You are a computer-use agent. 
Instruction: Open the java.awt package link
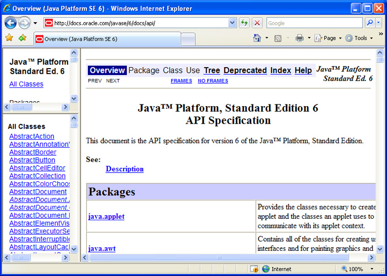[x=102, y=248]
